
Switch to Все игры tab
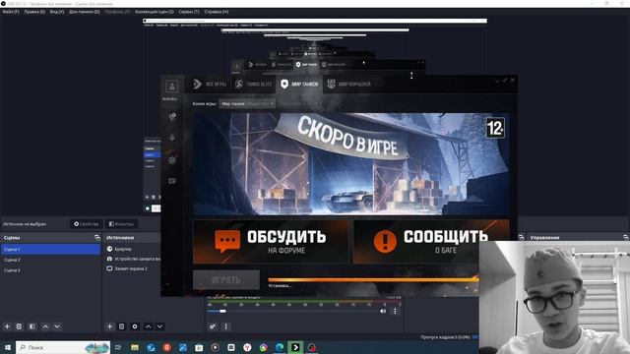coord(210,84)
